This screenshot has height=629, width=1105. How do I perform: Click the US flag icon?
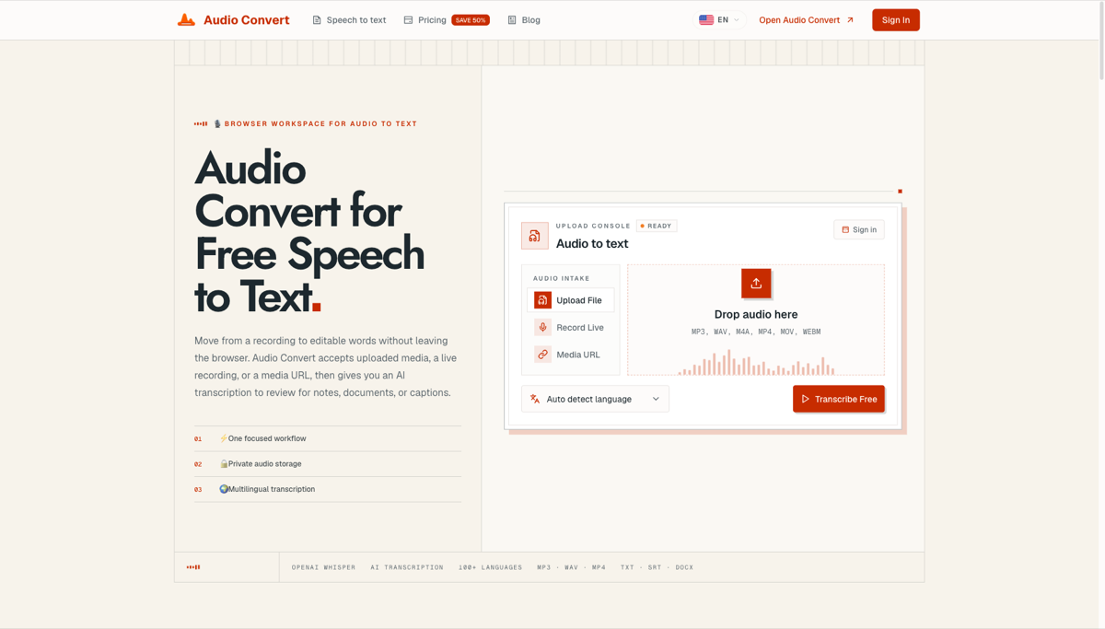pyautogui.click(x=706, y=19)
